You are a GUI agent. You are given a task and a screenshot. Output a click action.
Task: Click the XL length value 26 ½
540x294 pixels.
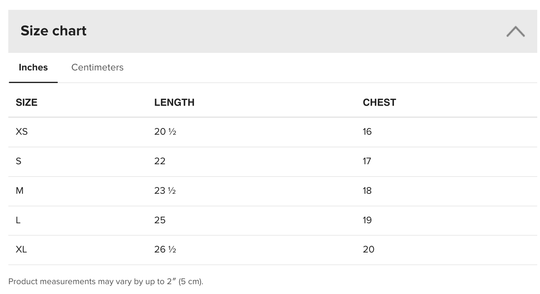click(x=165, y=249)
